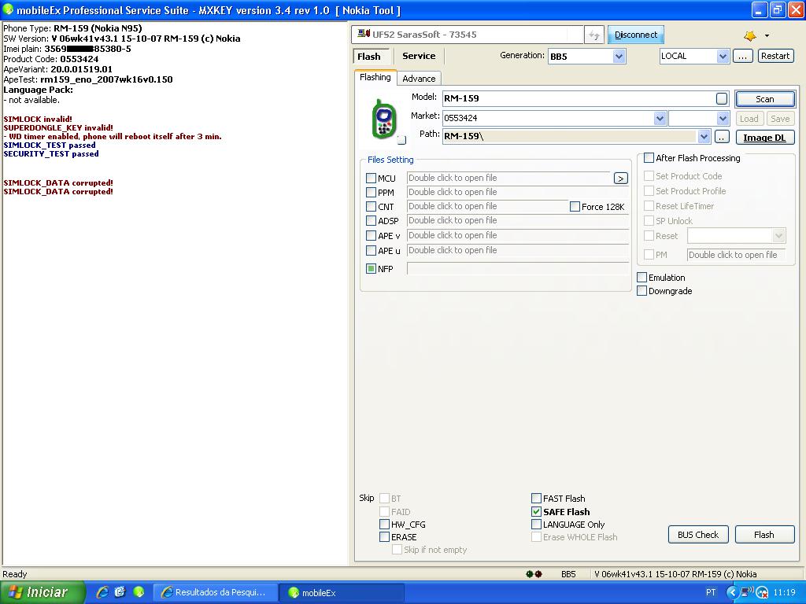Click the swap arrows icon beside the interface selector

pos(594,35)
